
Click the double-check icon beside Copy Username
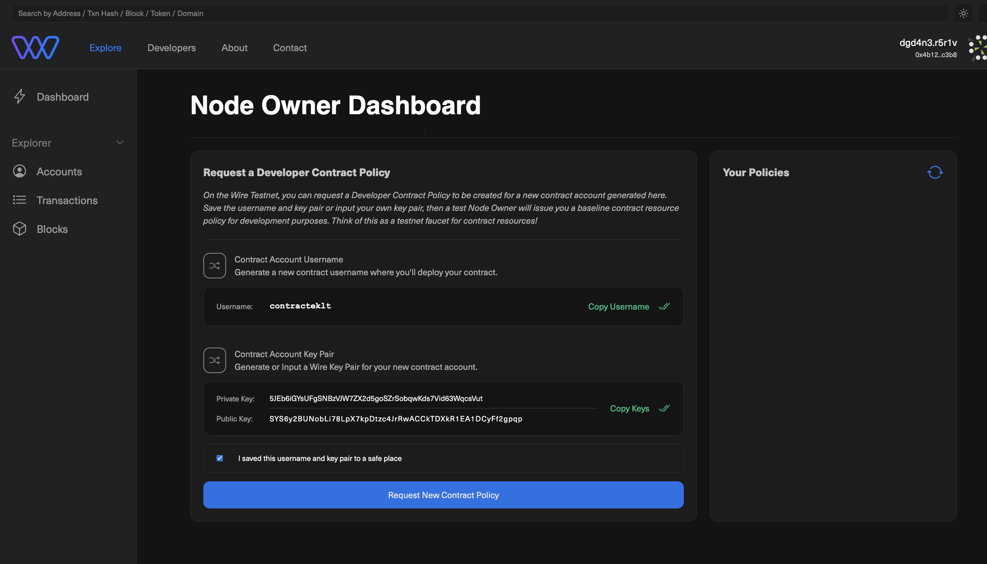[664, 306]
